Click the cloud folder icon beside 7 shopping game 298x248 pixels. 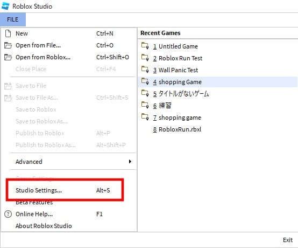tap(145, 117)
